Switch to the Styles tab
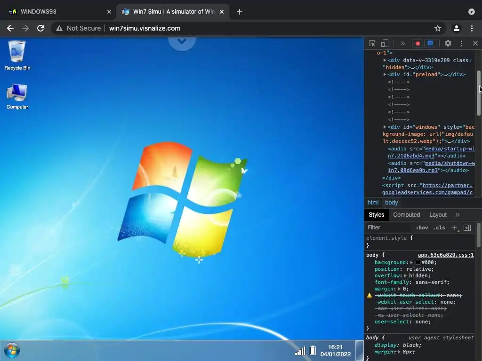Screen dimensions: 482x361 (x=376, y=215)
